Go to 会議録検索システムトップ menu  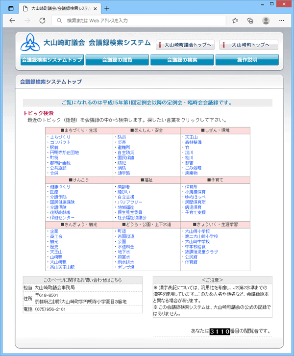52,60
